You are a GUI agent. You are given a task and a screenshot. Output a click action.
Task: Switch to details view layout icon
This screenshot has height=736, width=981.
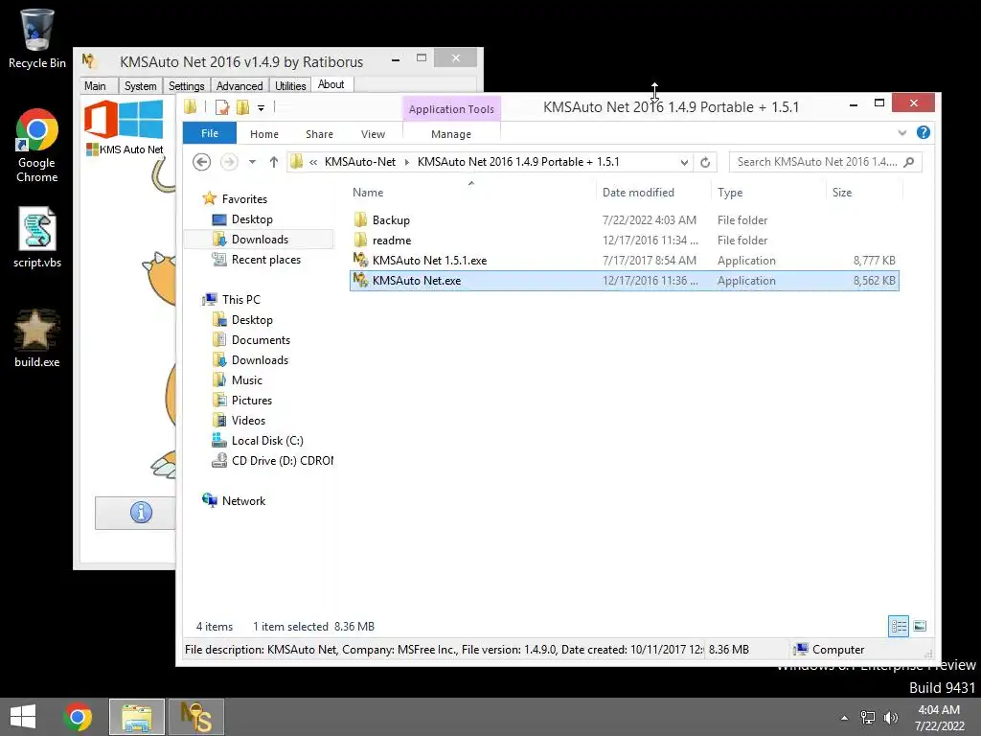pos(899,626)
